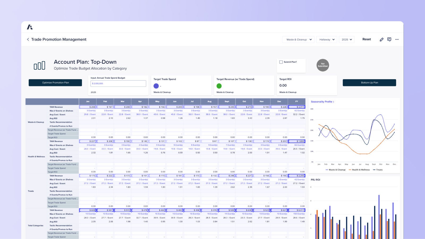Click the purple Target Trade Spend indicator dot
The width and height of the screenshot is (425, 239).
[156, 86]
